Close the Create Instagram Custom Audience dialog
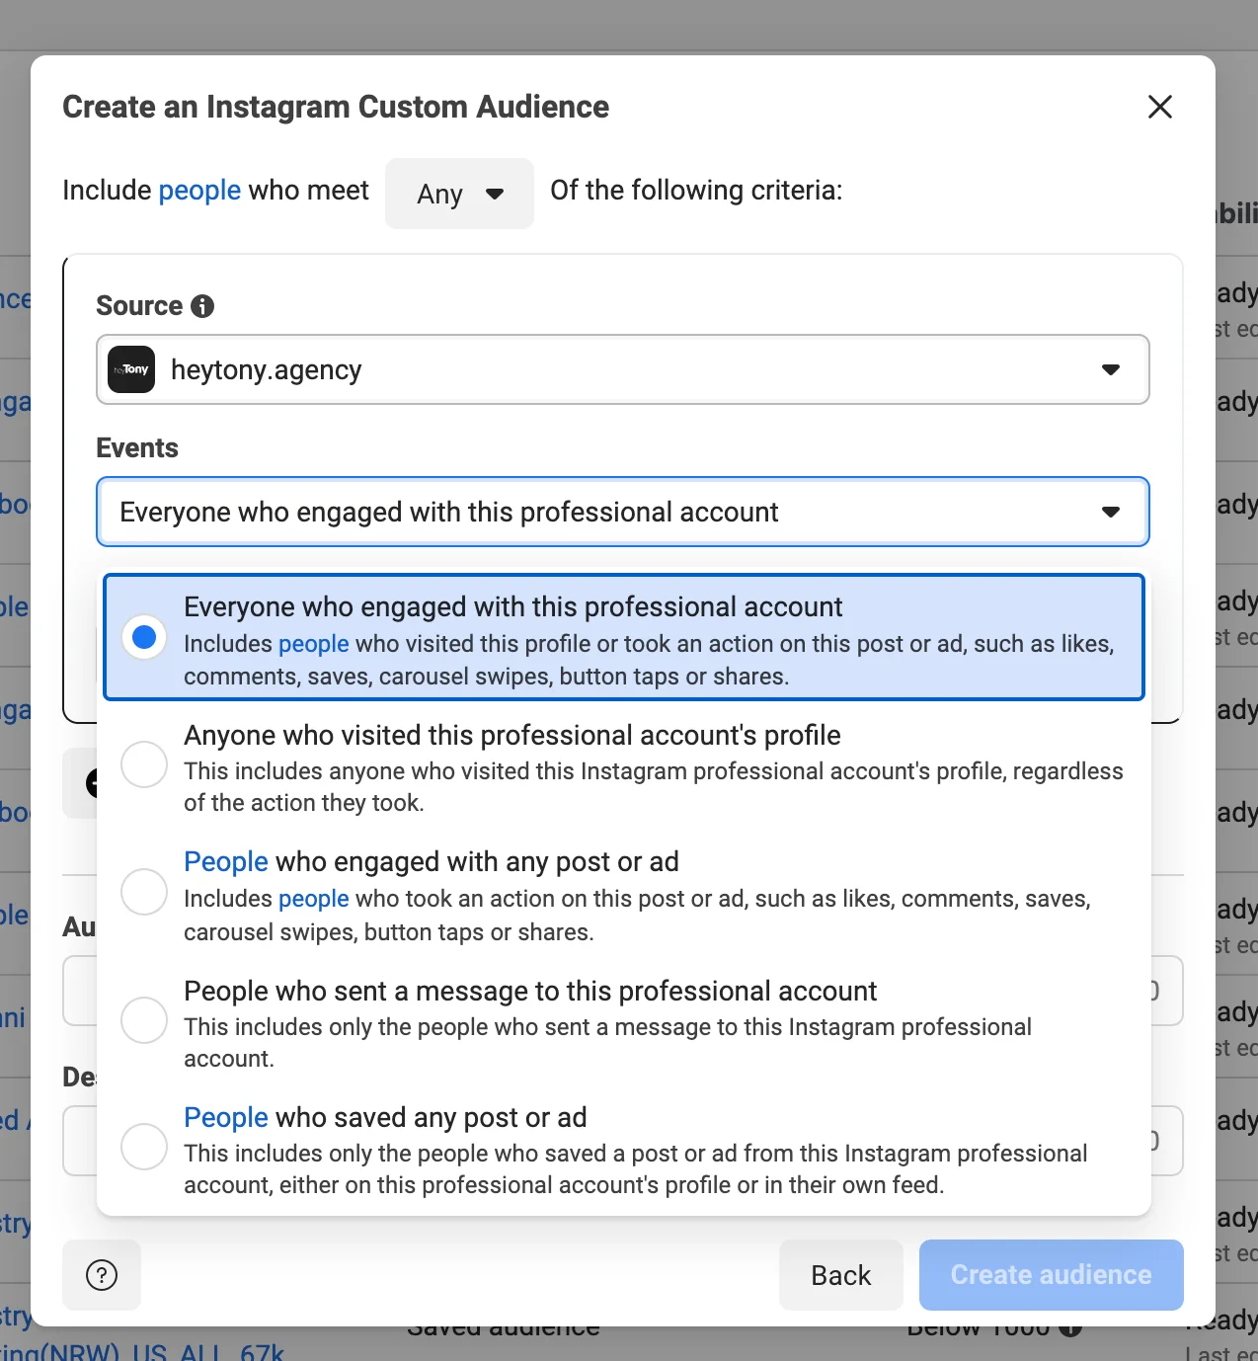 (1160, 107)
